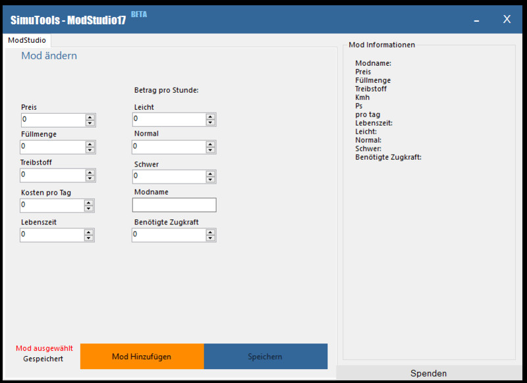527x383 pixels.
Task: Increase the Preis value with up arrow
Action: pos(90,117)
